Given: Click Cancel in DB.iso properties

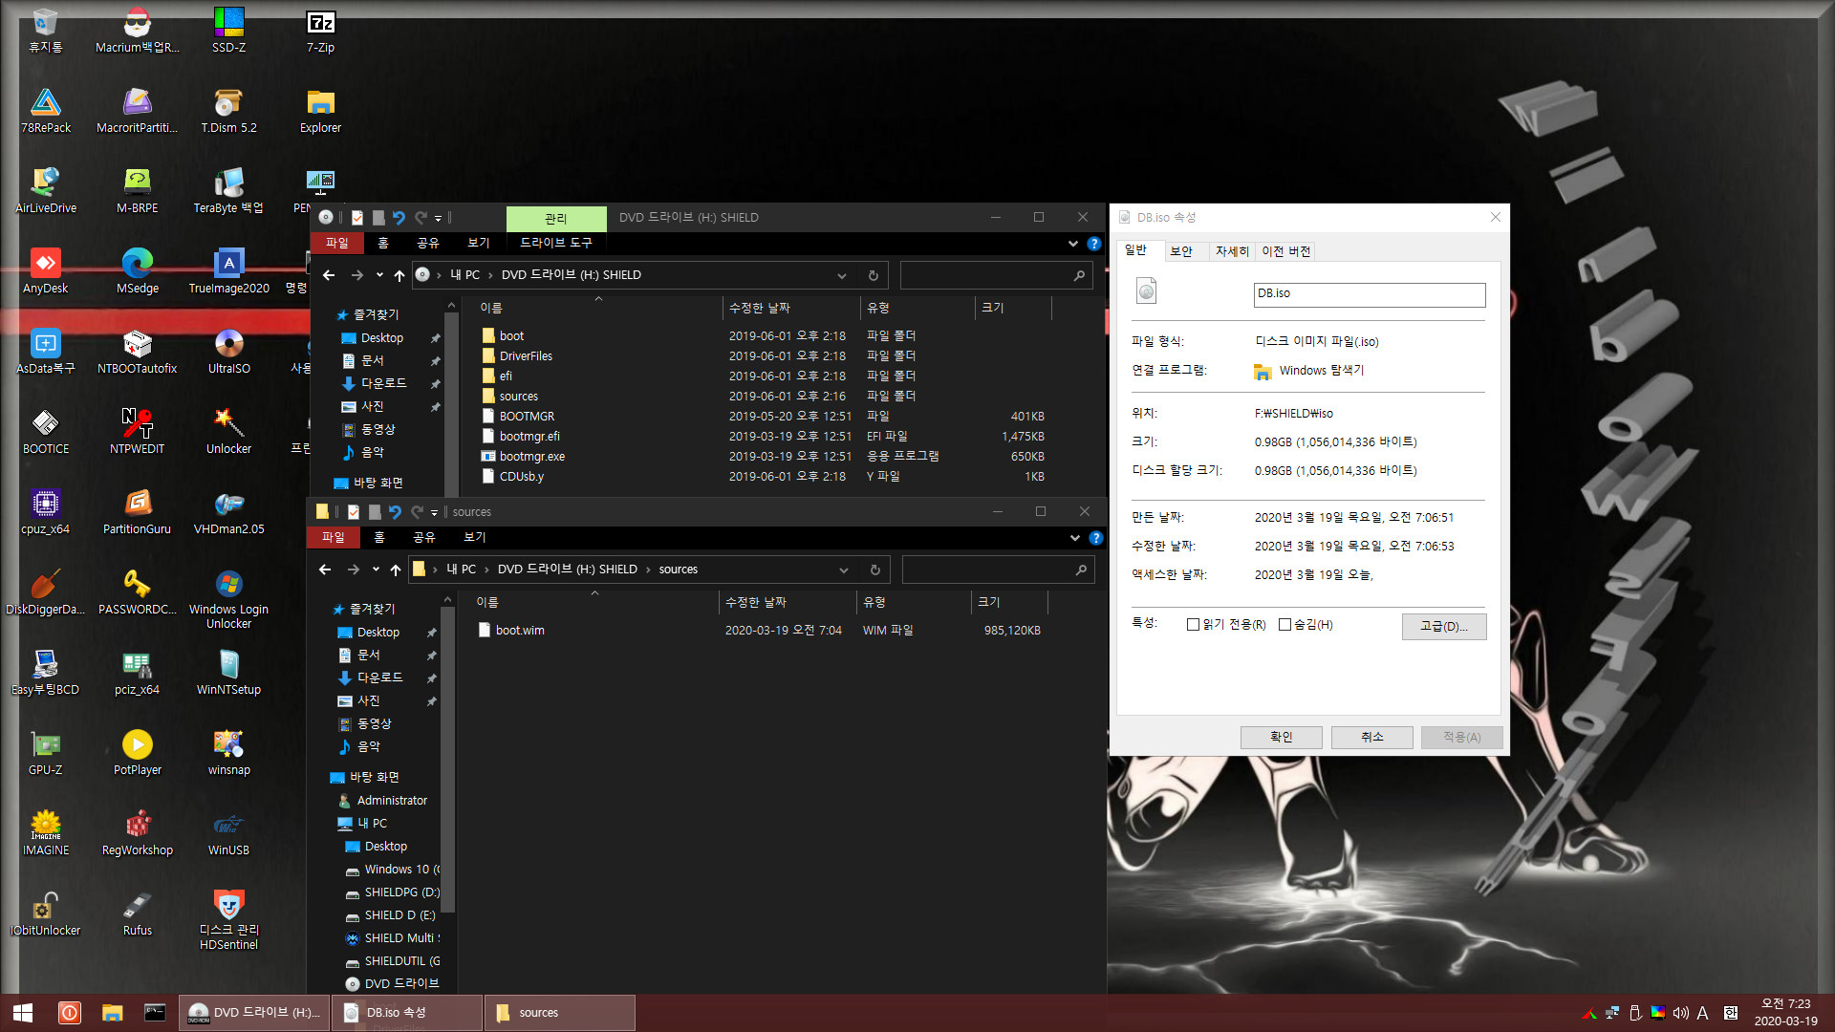Looking at the screenshot, I should point(1372,737).
